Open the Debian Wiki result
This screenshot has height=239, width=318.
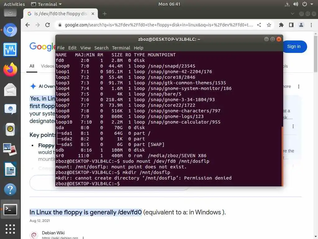53,233
